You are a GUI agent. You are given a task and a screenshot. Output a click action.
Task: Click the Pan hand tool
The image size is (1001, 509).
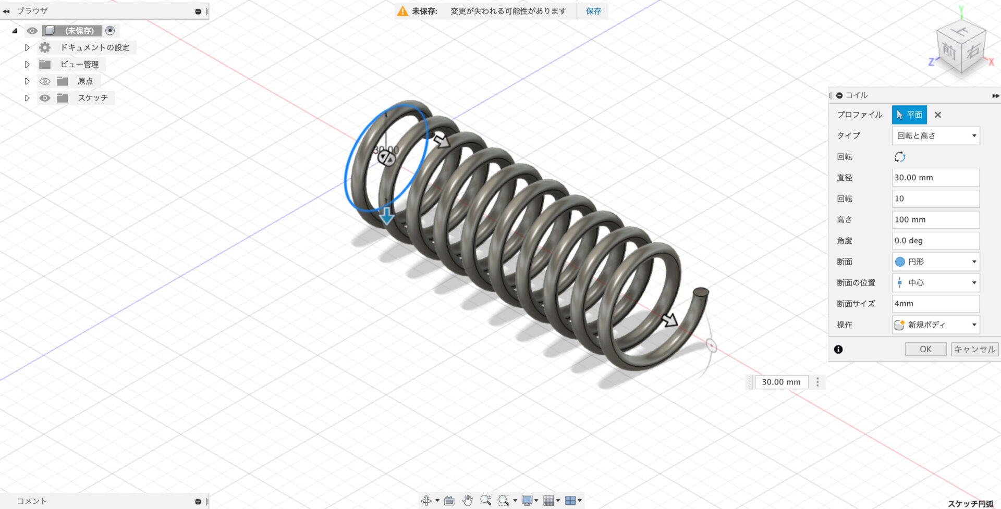click(468, 501)
